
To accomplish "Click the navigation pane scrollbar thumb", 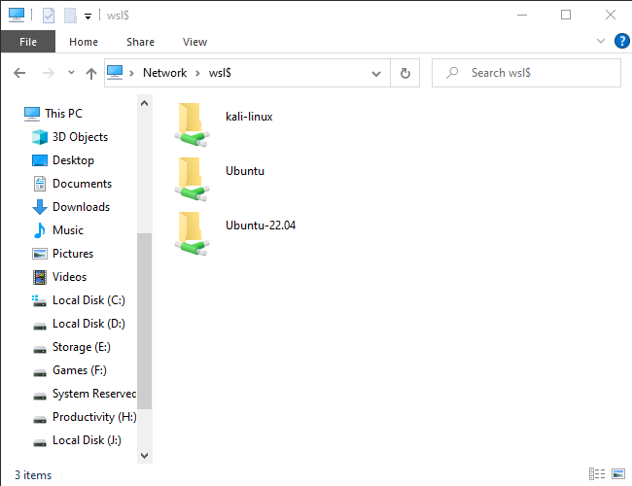I will point(144,321).
